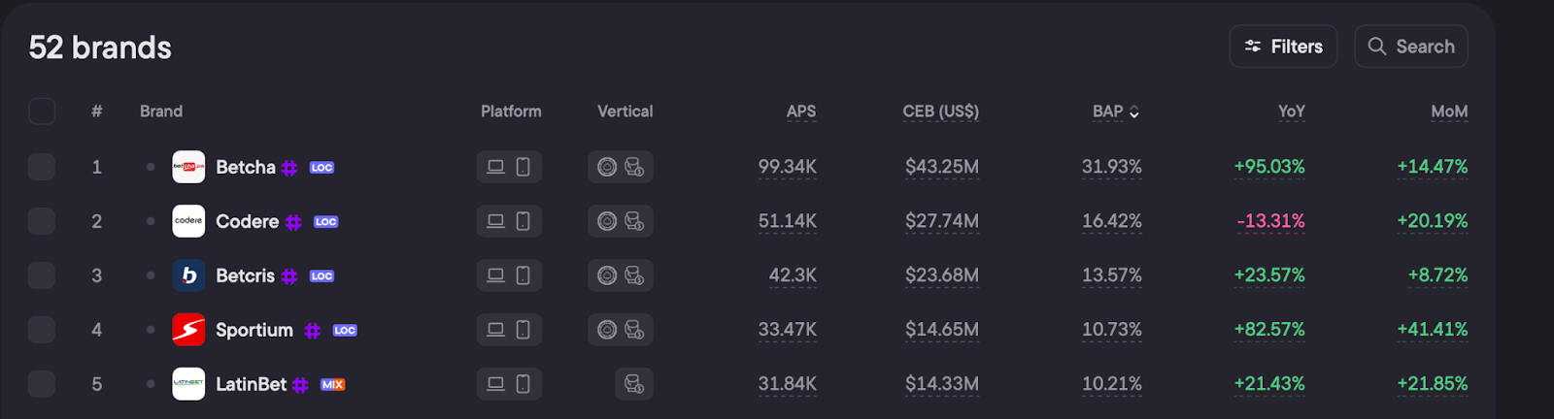Click the LOC badge beside Codere
This screenshot has width=1554, height=419.
(326, 222)
